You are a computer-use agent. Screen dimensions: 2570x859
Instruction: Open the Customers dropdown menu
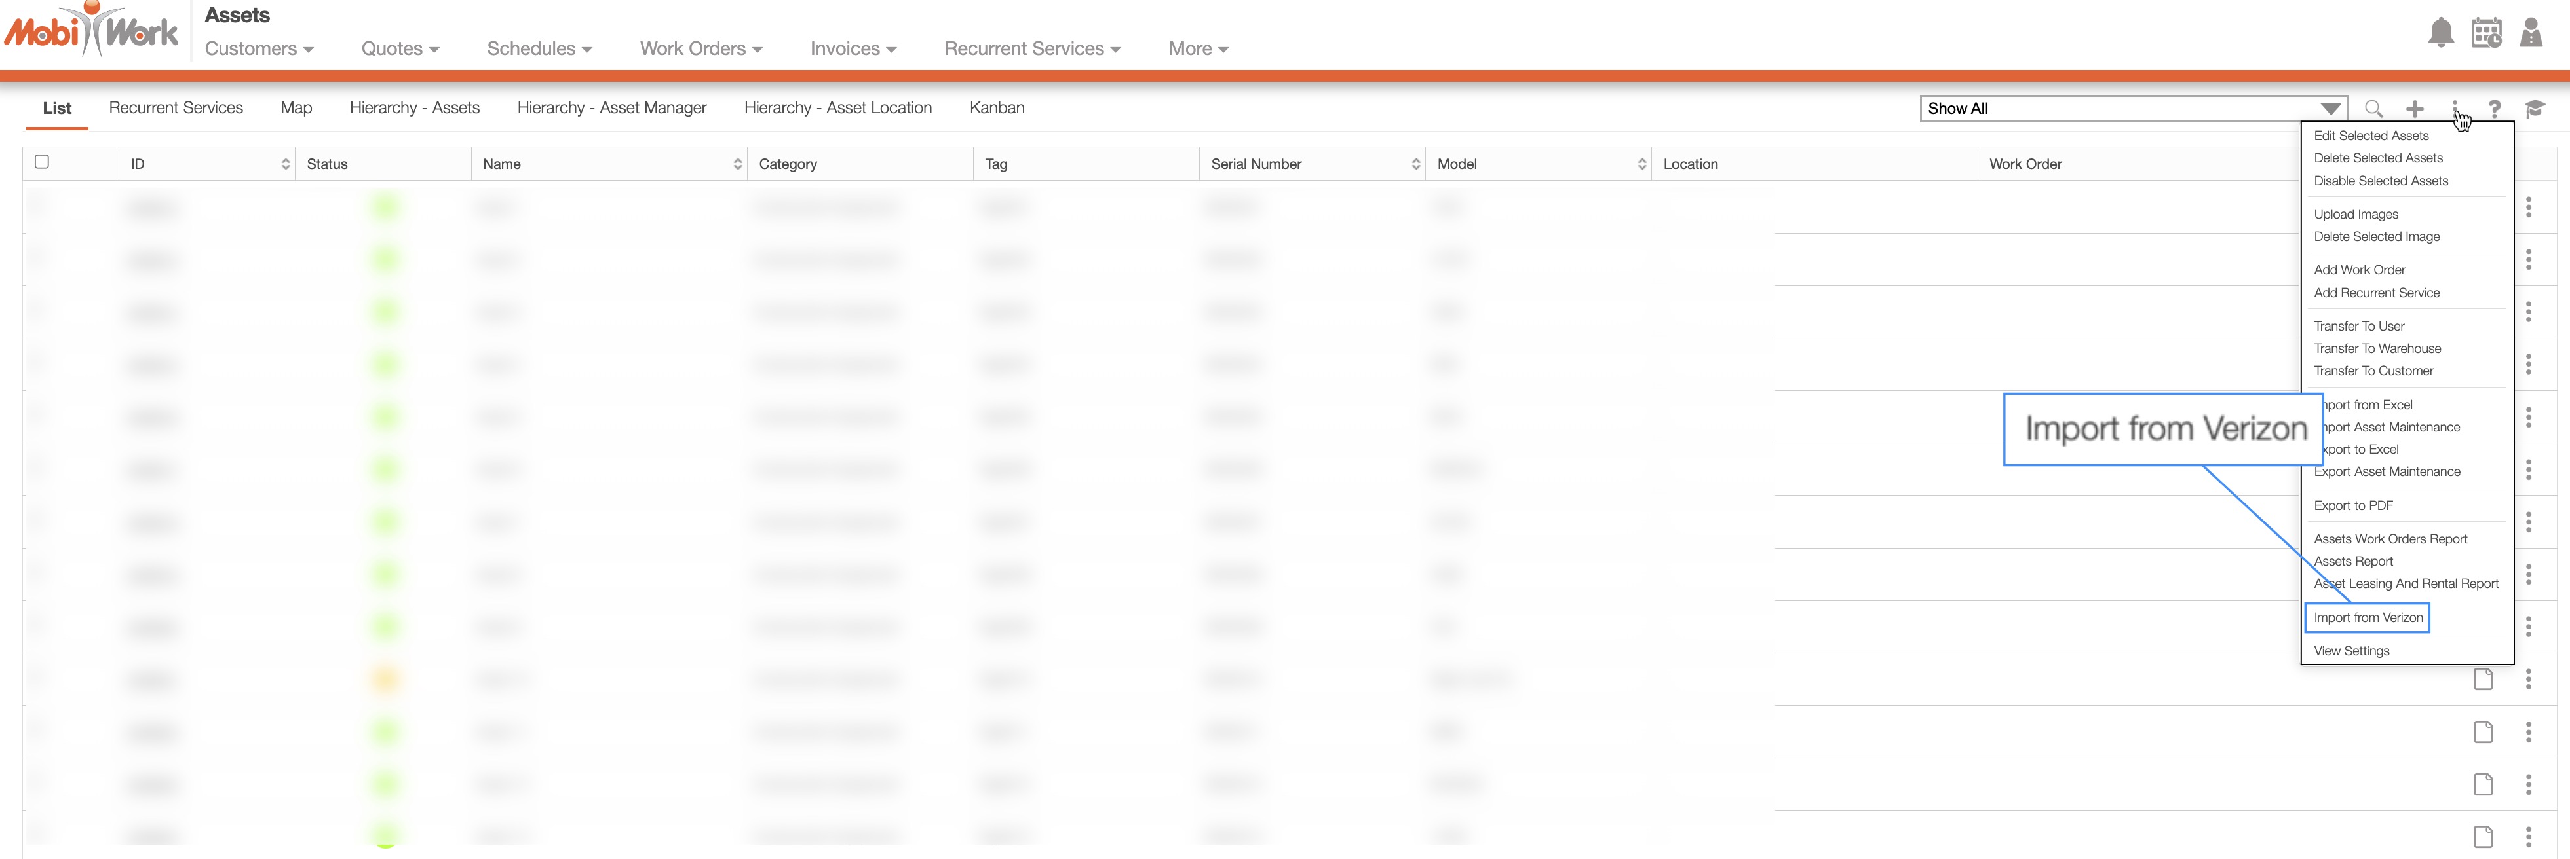258,49
